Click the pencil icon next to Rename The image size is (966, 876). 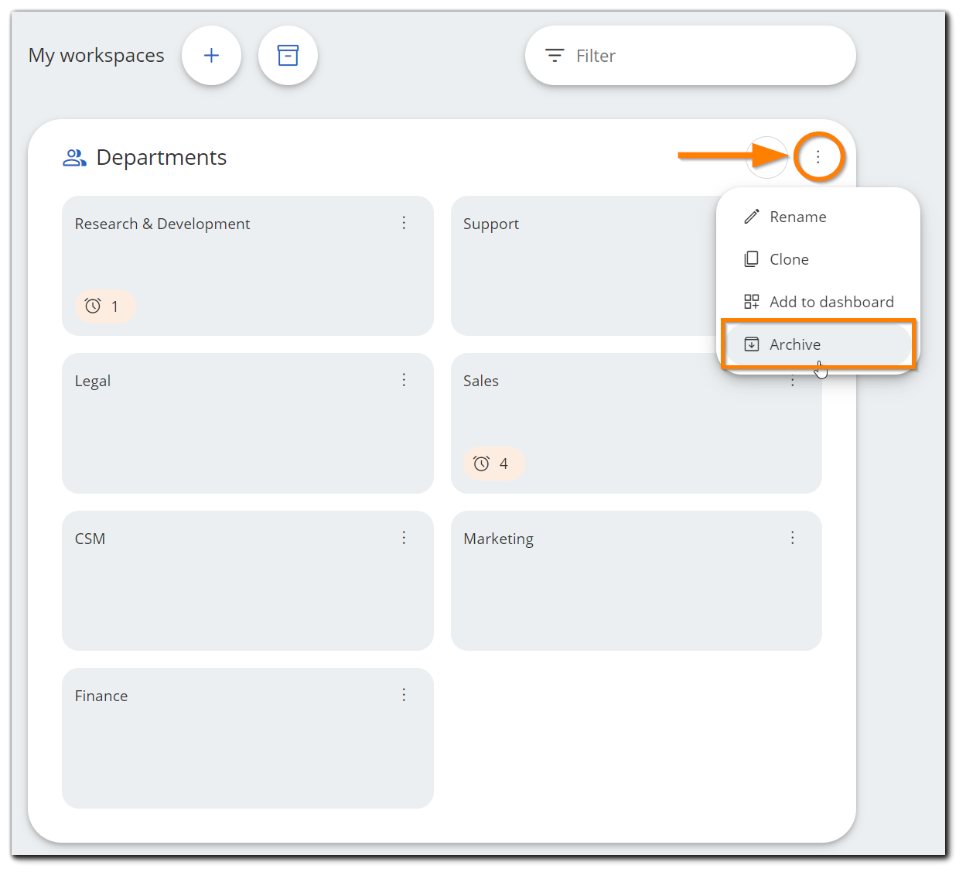point(751,217)
